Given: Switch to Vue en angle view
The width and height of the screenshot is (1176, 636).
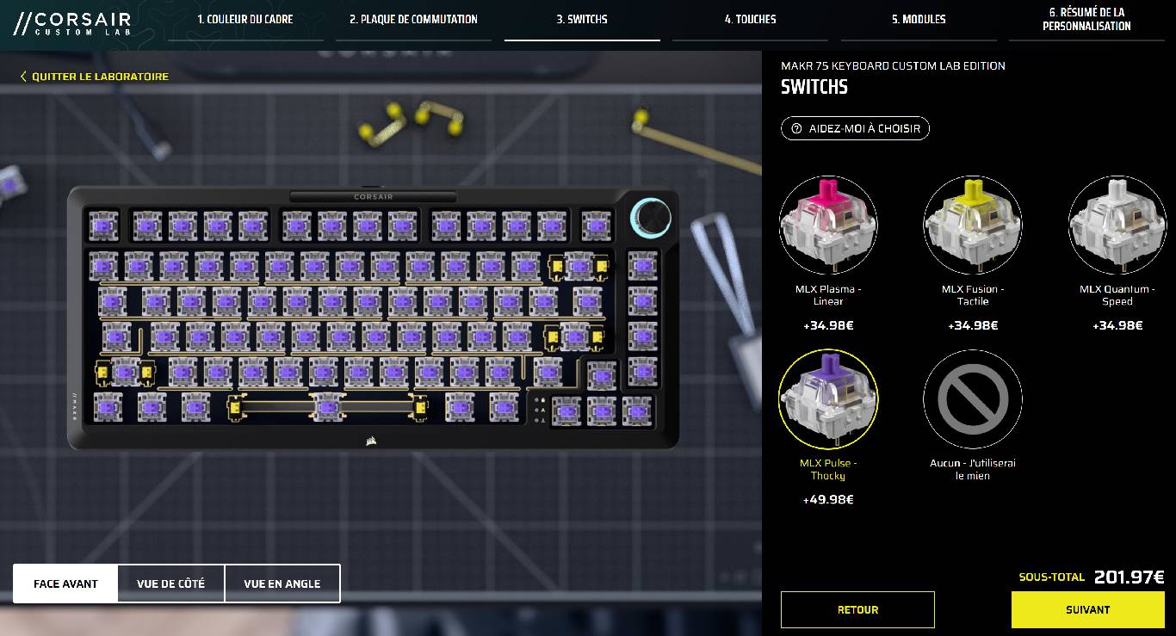Looking at the screenshot, I should 282,584.
